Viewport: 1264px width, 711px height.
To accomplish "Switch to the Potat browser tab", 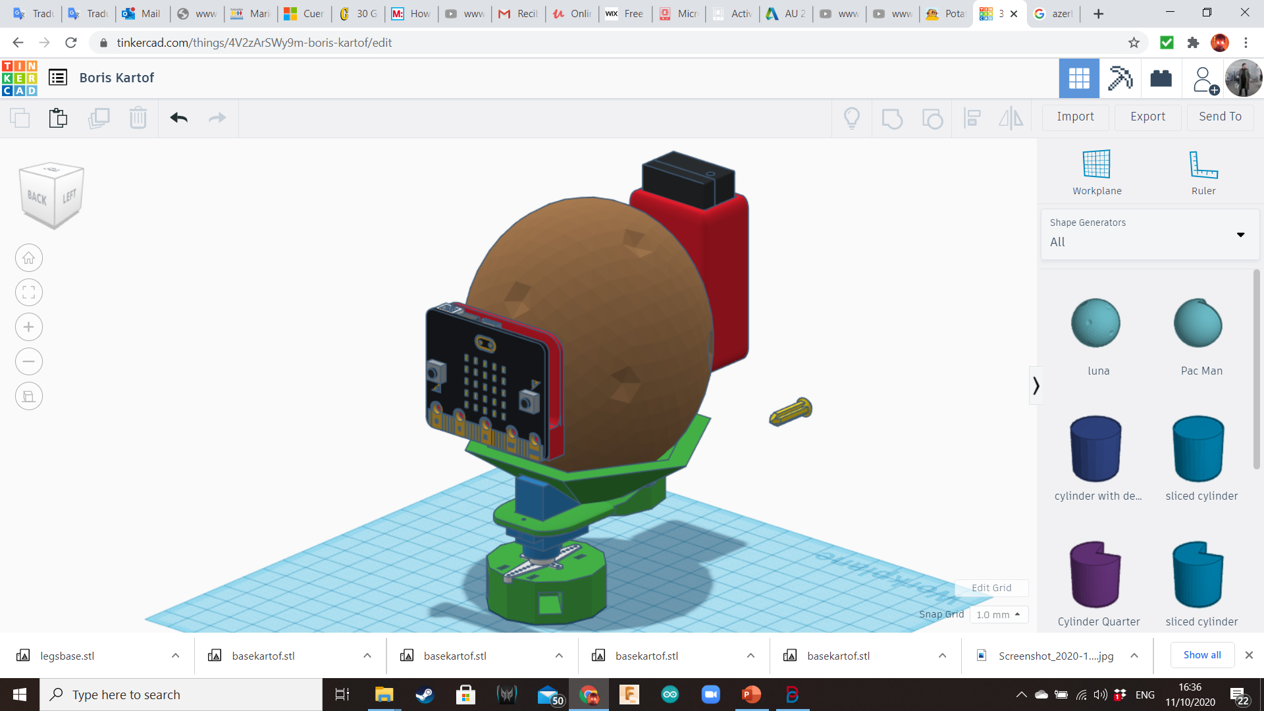I will pos(945,13).
